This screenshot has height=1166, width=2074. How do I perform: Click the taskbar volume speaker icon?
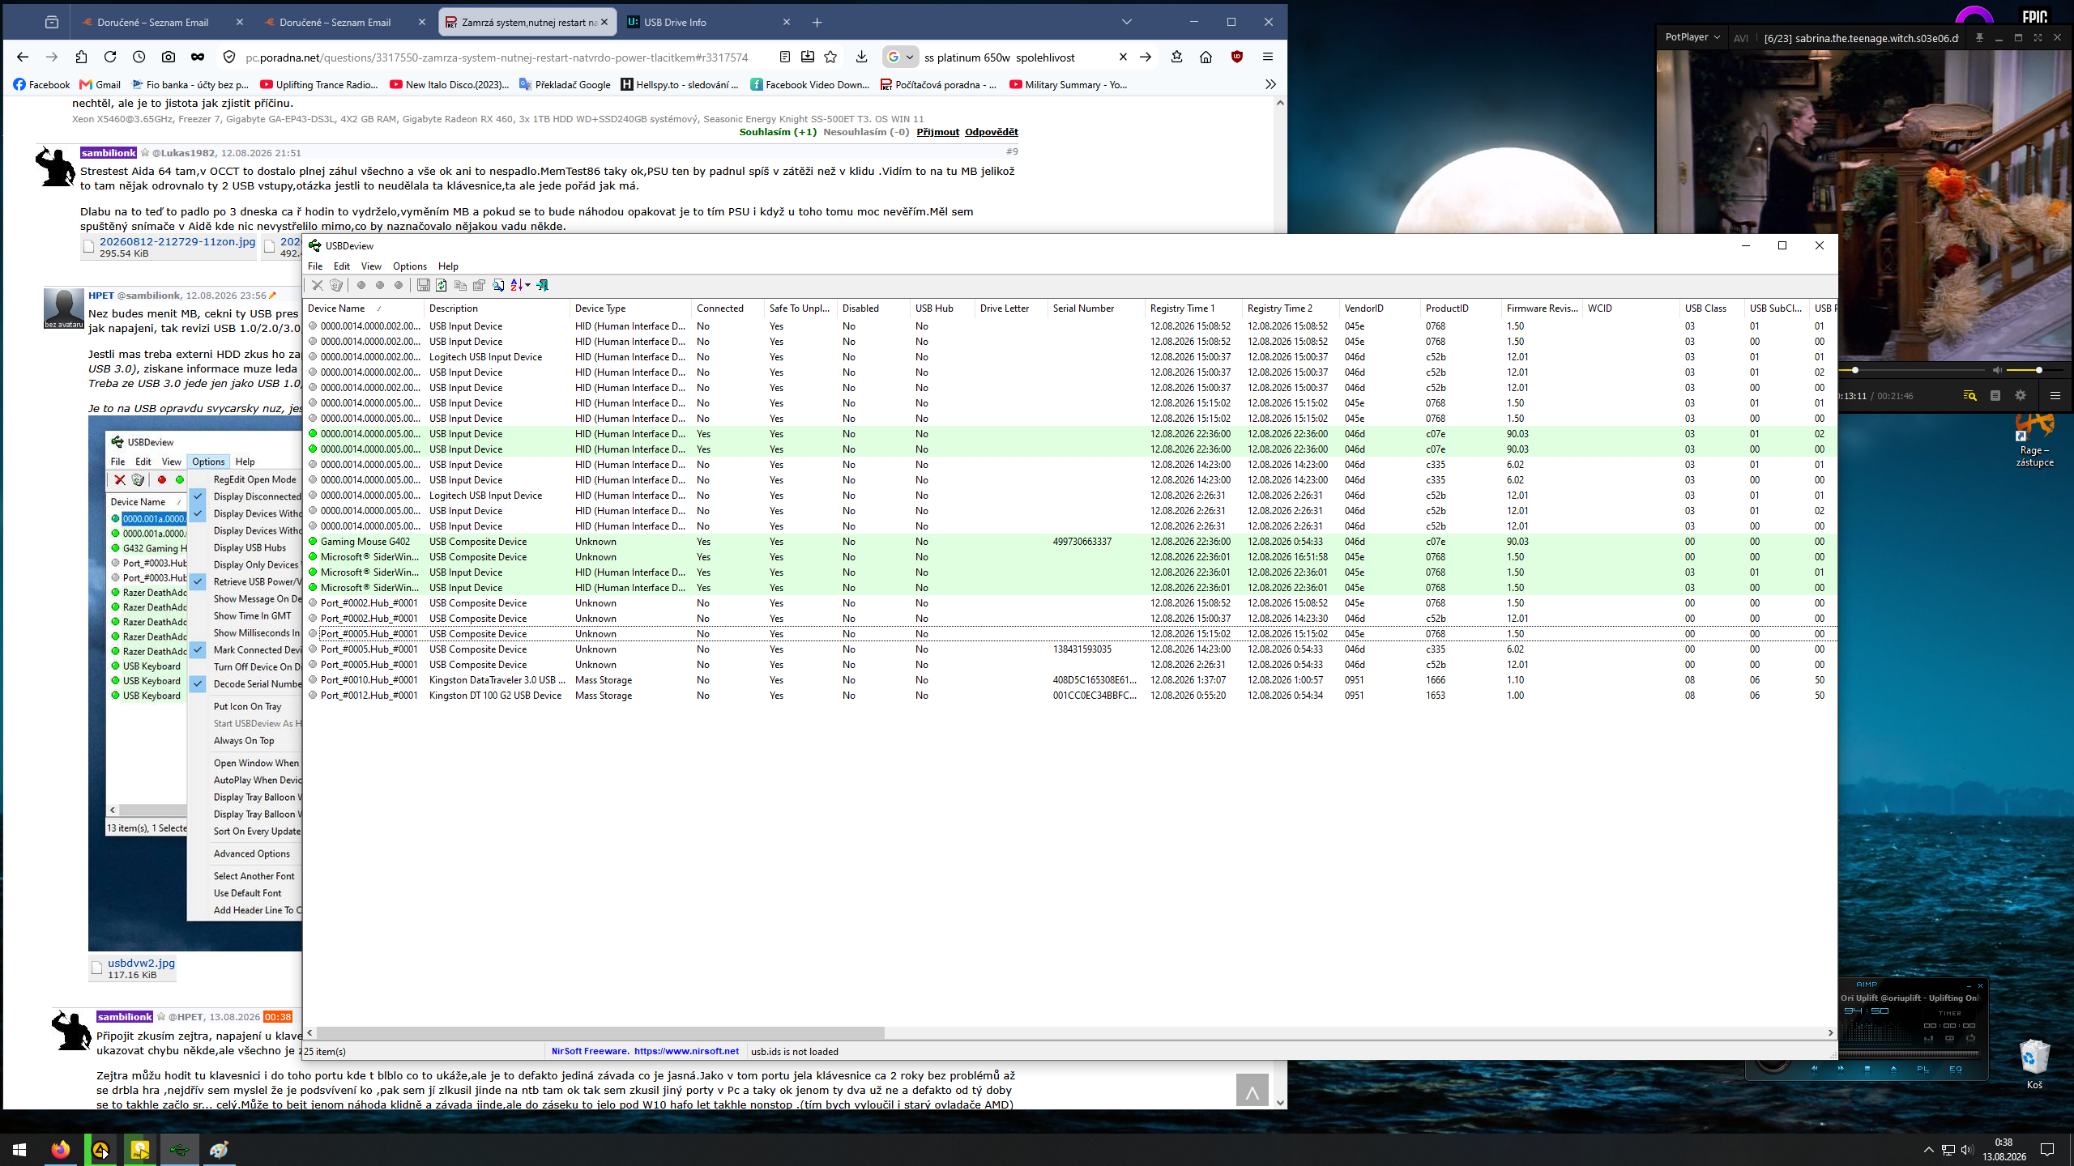click(x=1967, y=1150)
